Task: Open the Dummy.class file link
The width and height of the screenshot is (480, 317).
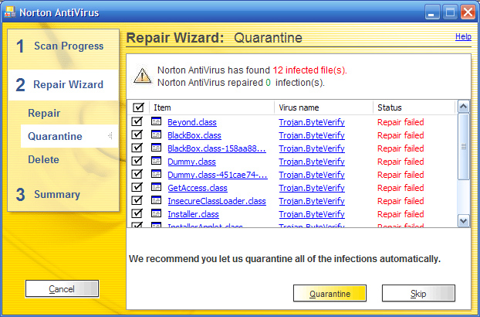Action: pos(191,162)
